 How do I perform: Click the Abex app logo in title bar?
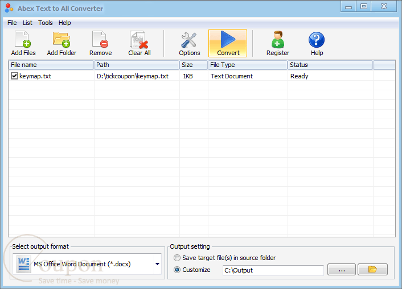coord(9,8)
